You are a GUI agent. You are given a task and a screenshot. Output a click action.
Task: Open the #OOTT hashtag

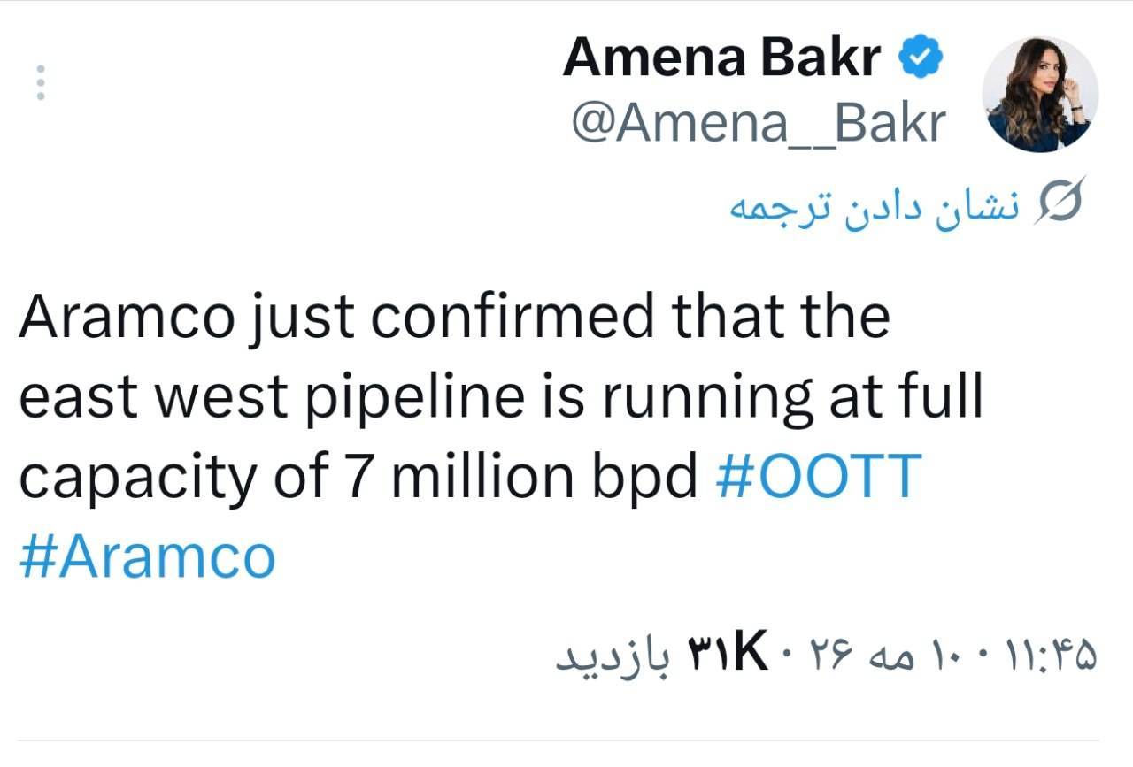pos(819,475)
